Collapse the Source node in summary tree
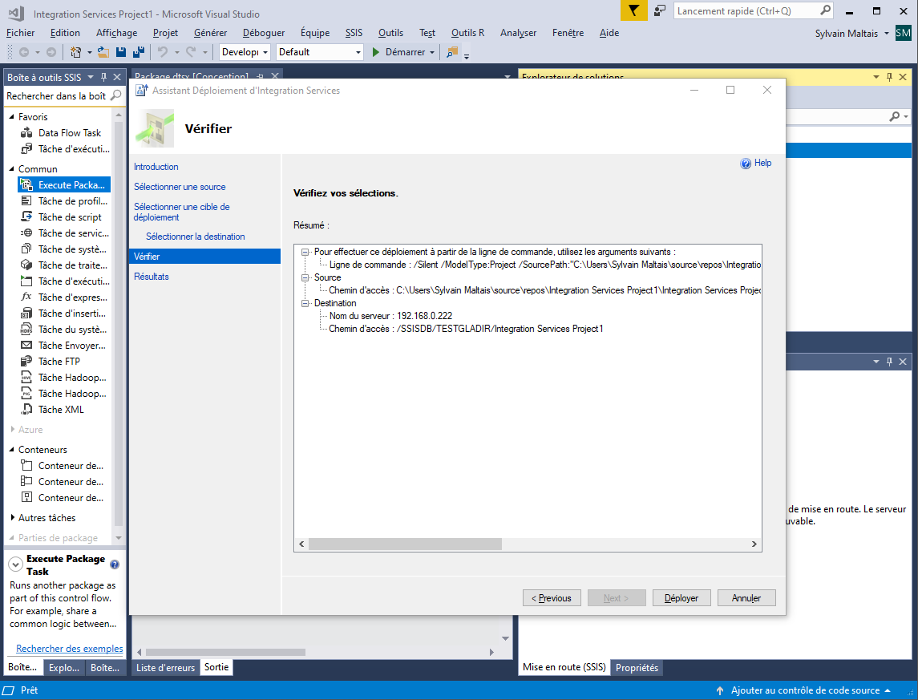This screenshot has width=918, height=700. 305,277
